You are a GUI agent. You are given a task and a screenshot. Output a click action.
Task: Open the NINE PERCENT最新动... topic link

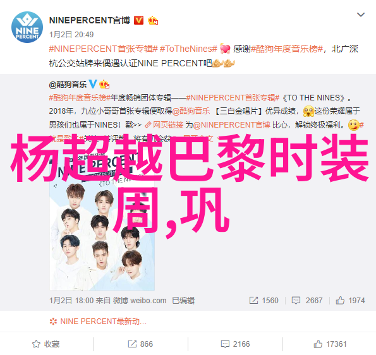click(x=98, y=321)
